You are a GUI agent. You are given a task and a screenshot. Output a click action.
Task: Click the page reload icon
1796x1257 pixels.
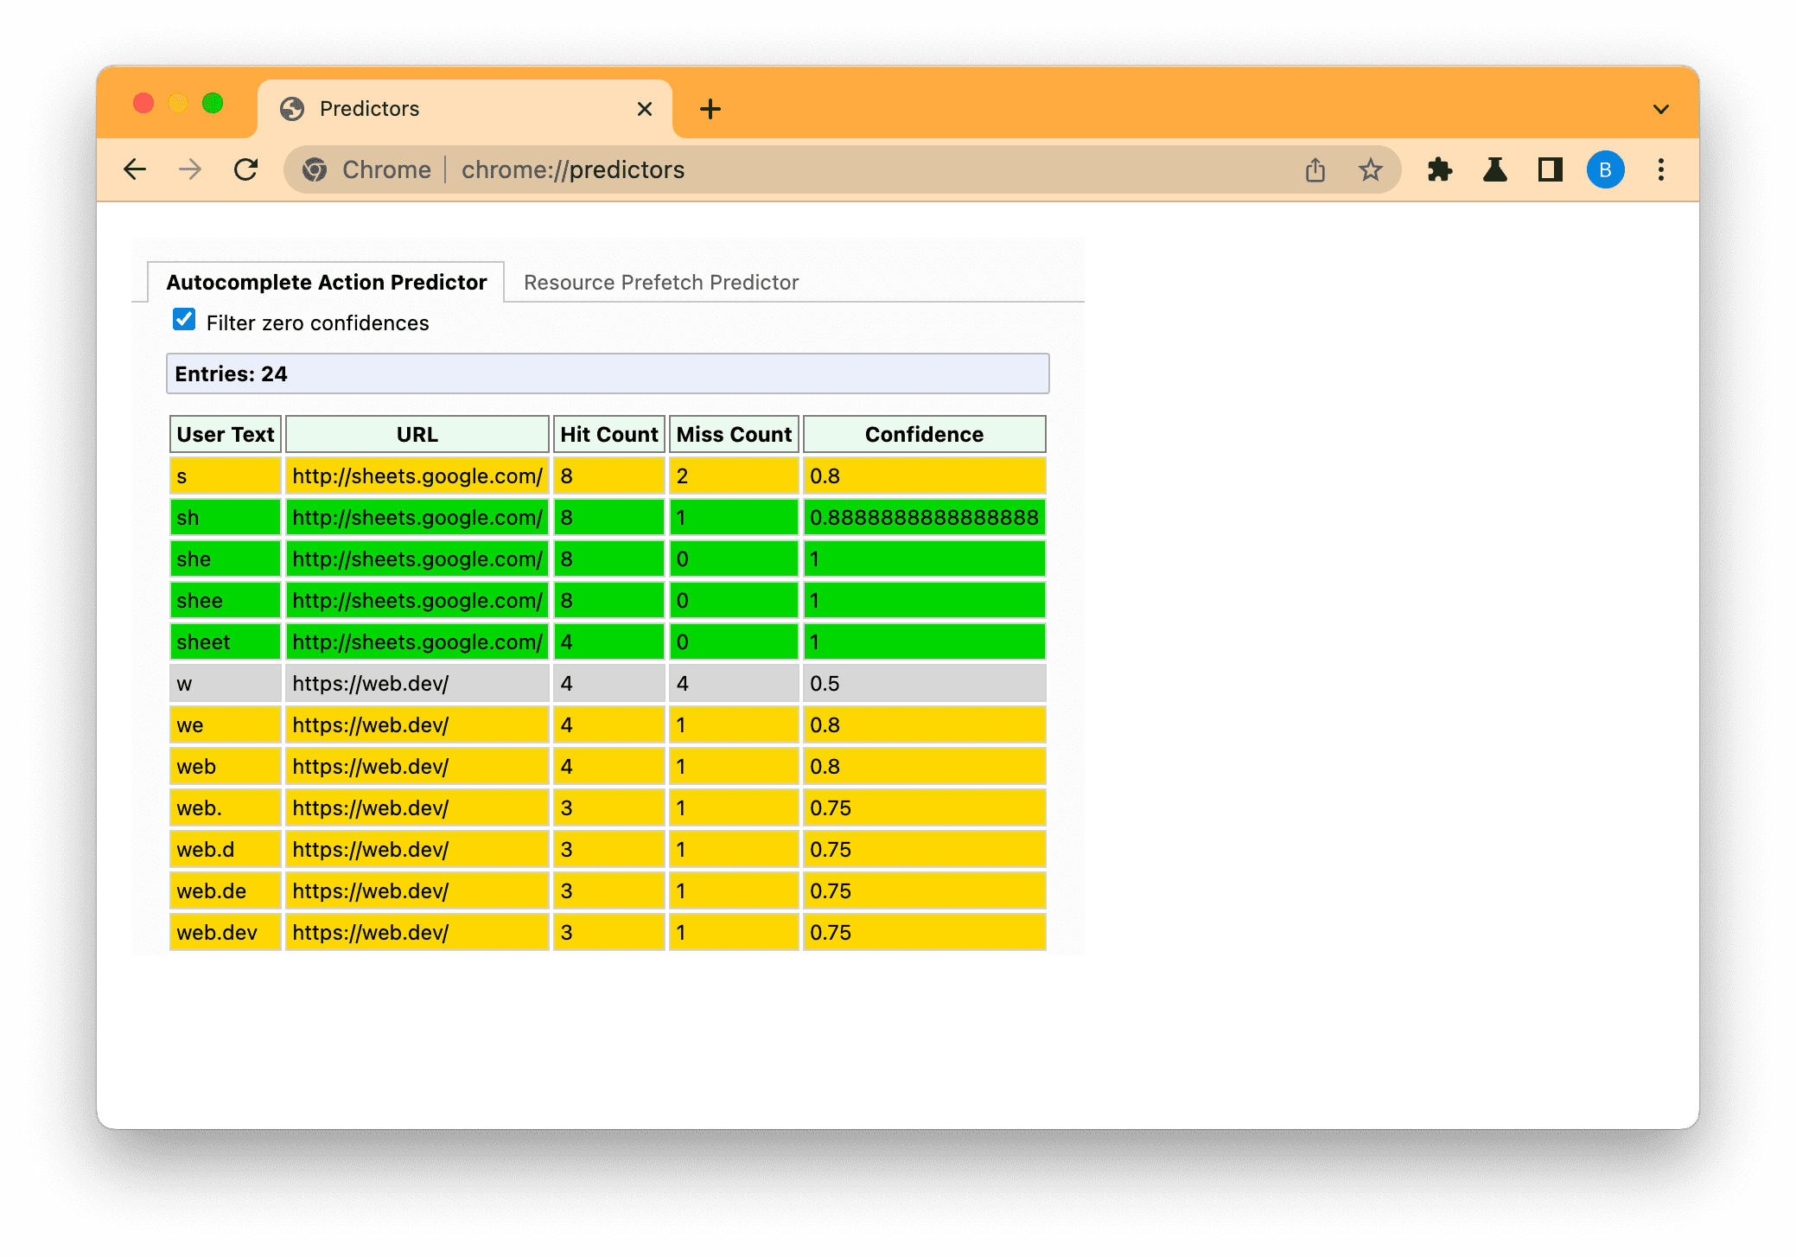pos(247,169)
